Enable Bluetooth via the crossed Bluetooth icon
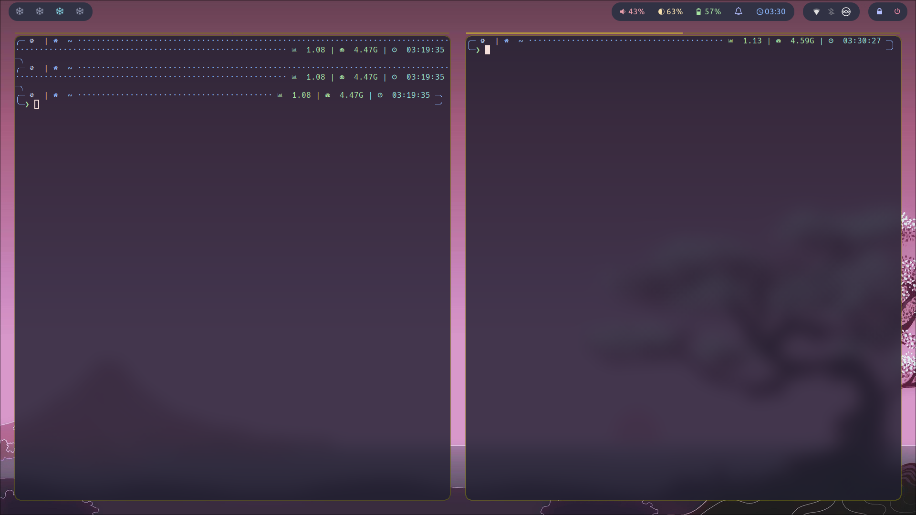Image resolution: width=916 pixels, height=515 pixels. point(832,11)
